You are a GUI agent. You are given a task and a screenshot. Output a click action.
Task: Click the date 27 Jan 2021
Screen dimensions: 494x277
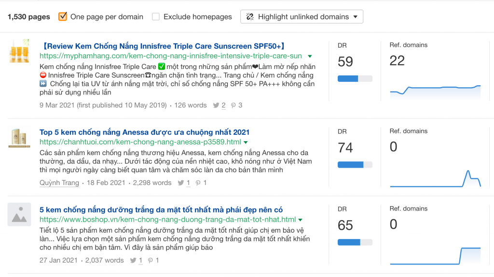tap(58, 260)
